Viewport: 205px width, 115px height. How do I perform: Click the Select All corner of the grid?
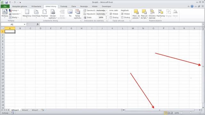click(x=3, y=28)
